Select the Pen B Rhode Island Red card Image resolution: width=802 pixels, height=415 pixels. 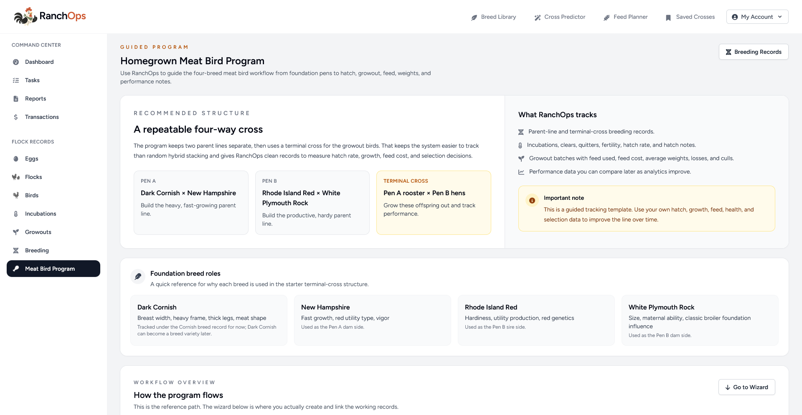312,203
